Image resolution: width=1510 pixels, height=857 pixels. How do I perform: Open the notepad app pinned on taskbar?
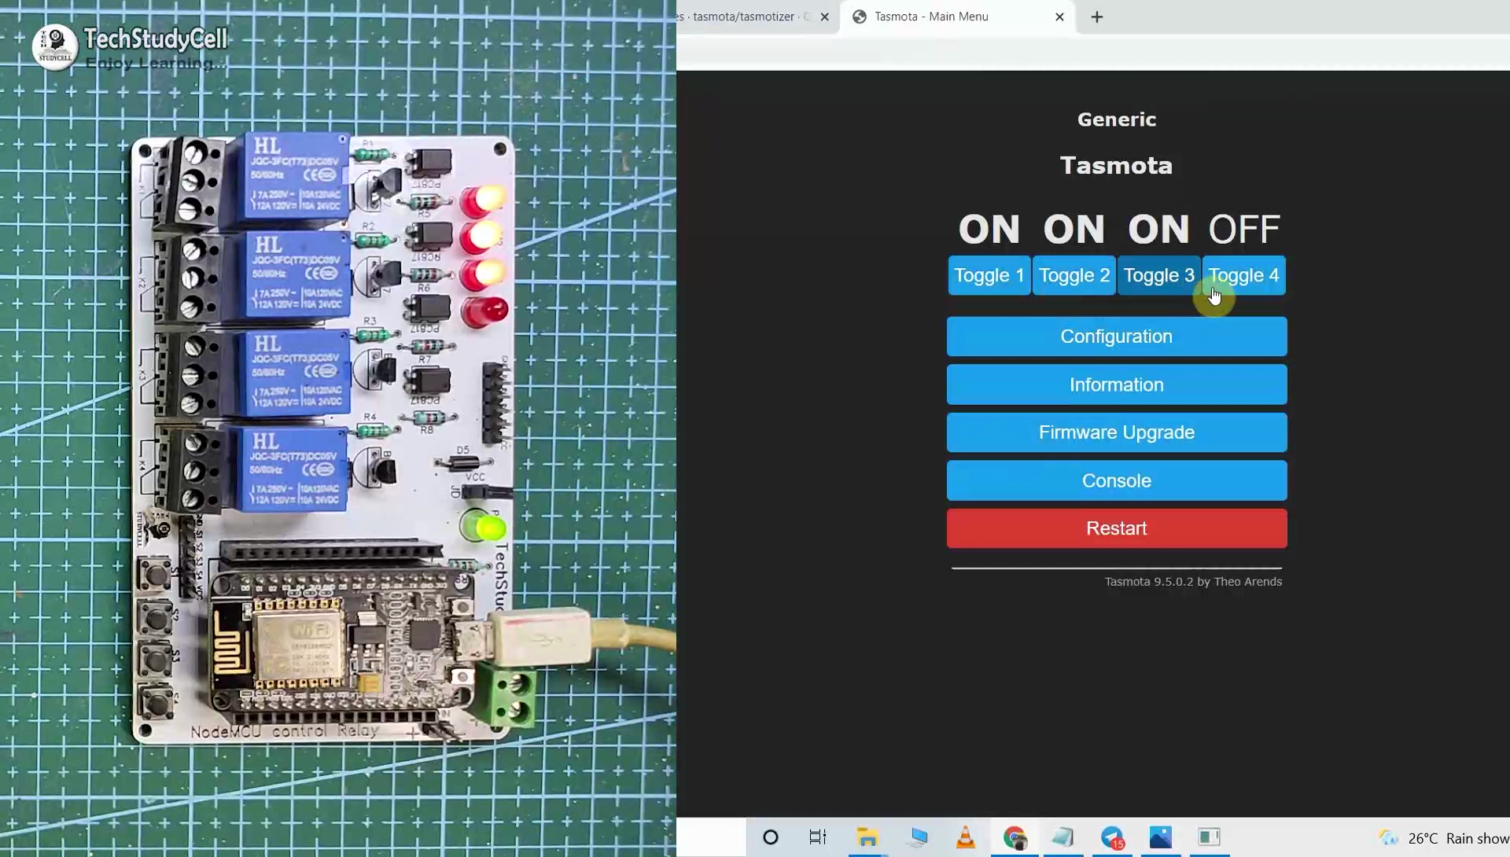pyautogui.click(x=1063, y=837)
